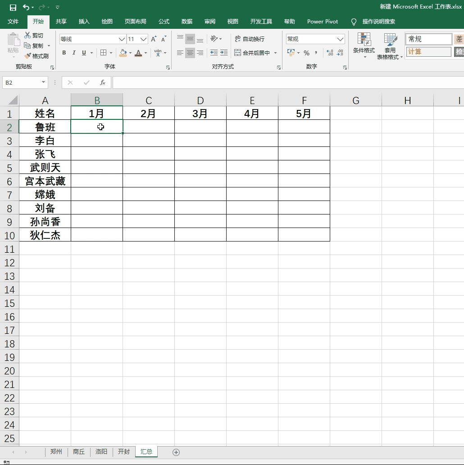
Task: Click the Copy button
Action: tap(34, 46)
